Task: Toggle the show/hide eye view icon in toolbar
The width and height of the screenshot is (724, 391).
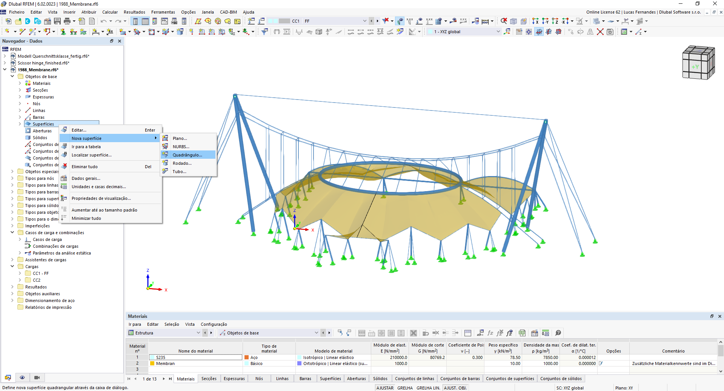Action: click(400, 21)
